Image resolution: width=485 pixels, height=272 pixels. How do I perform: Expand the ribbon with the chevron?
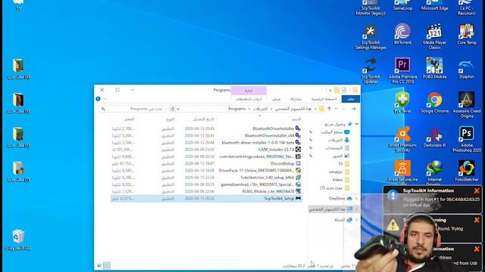pos(105,99)
